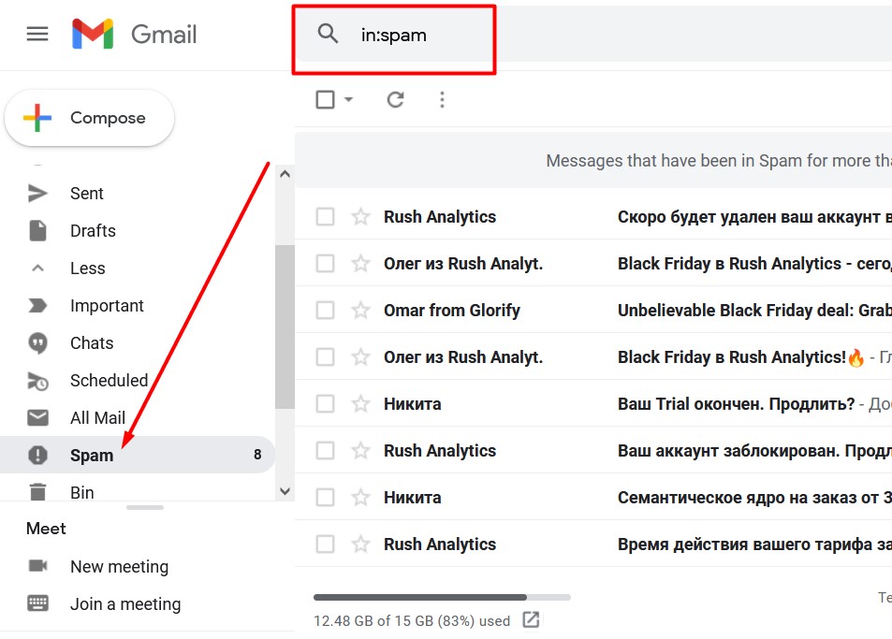This screenshot has width=892, height=639.
Task: Click the Compose button
Action: click(x=89, y=118)
